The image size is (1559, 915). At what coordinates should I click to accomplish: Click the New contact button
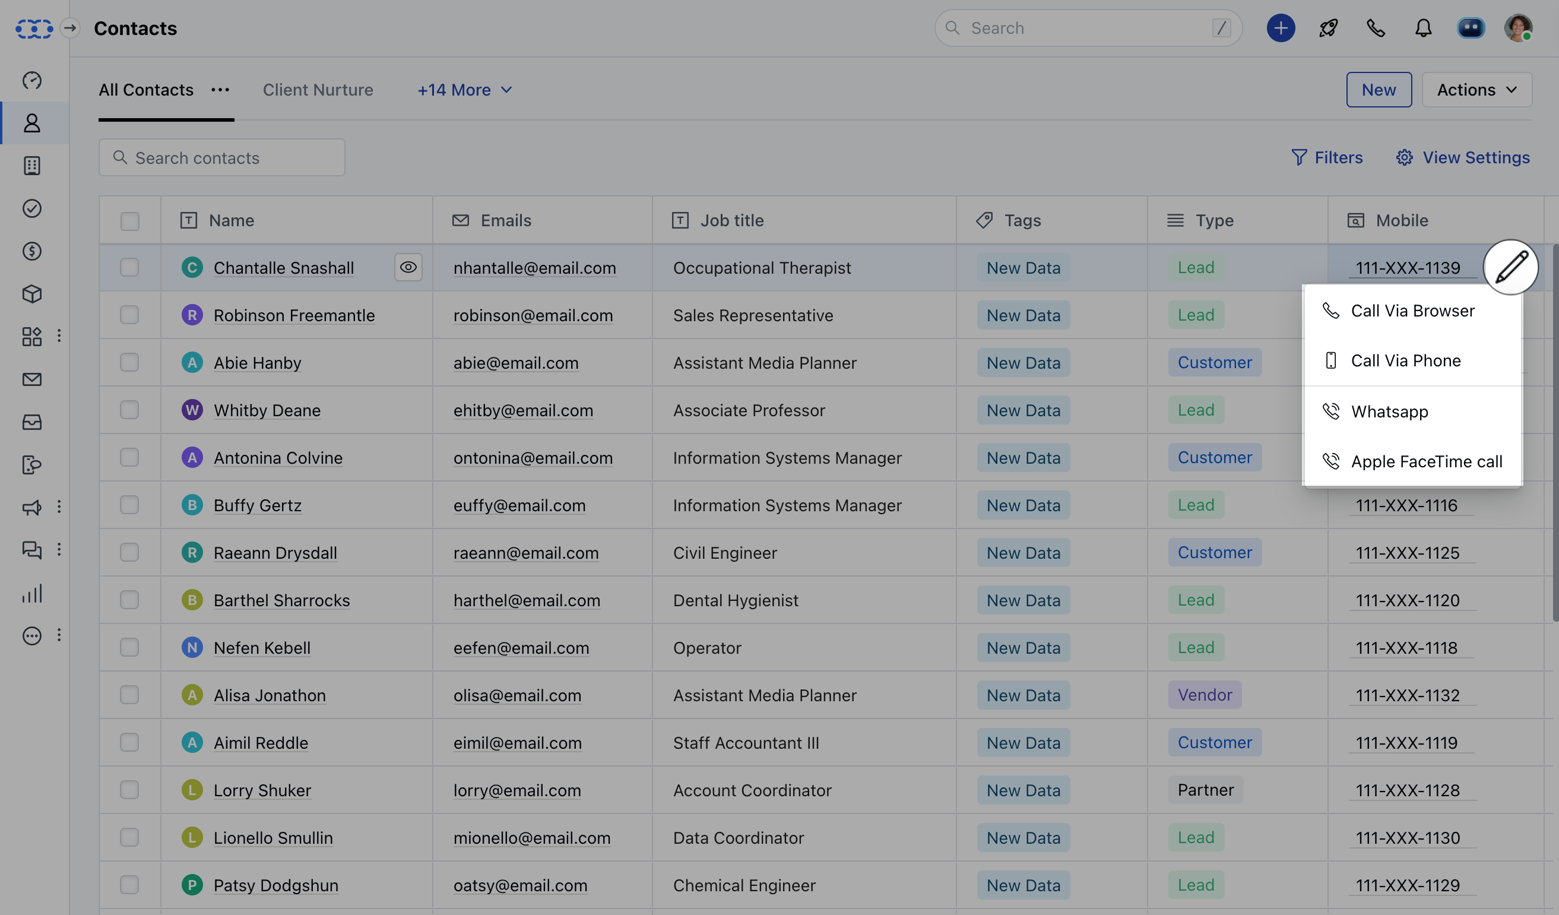(x=1378, y=90)
